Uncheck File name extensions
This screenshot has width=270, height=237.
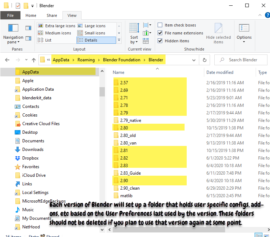160,33
